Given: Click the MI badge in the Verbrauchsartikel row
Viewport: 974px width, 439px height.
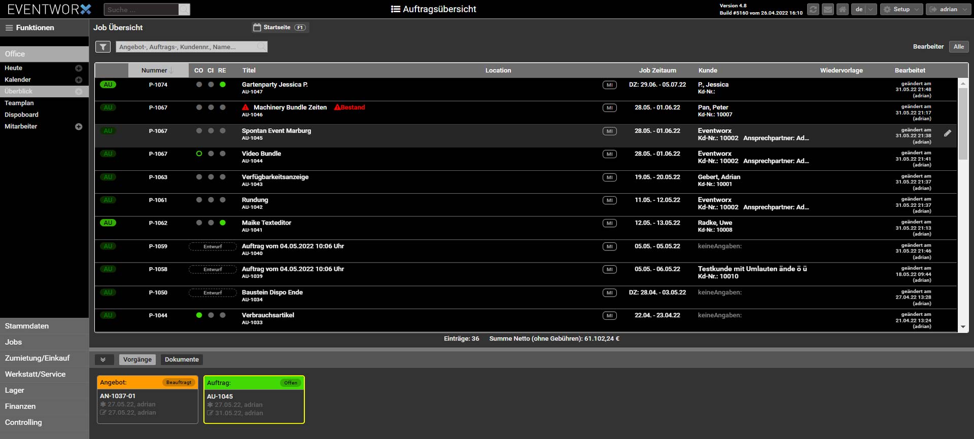Looking at the screenshot, I should coord(610,316).
